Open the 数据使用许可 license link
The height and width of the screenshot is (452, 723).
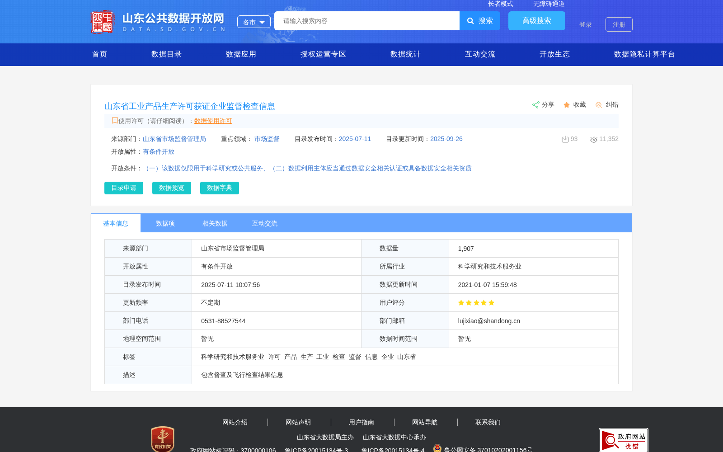click(213, 121)
